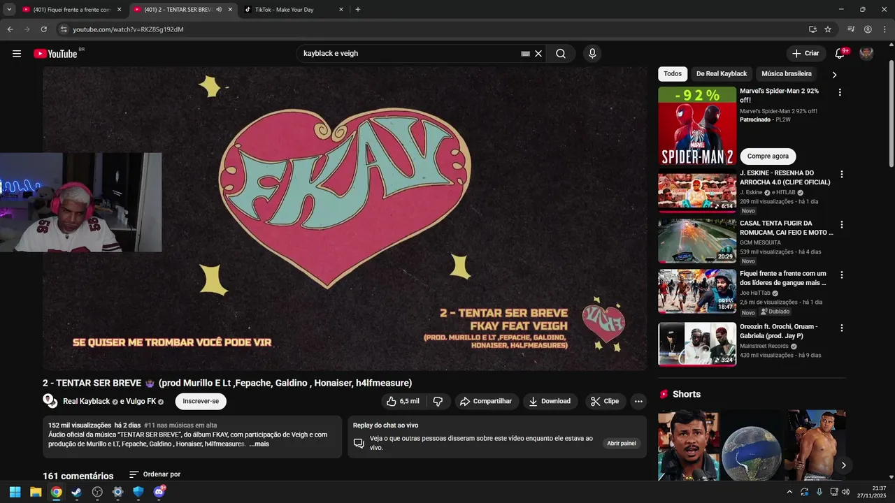Bookmark this page with the star icon
The image size is (895, 503).
(828, 29)
